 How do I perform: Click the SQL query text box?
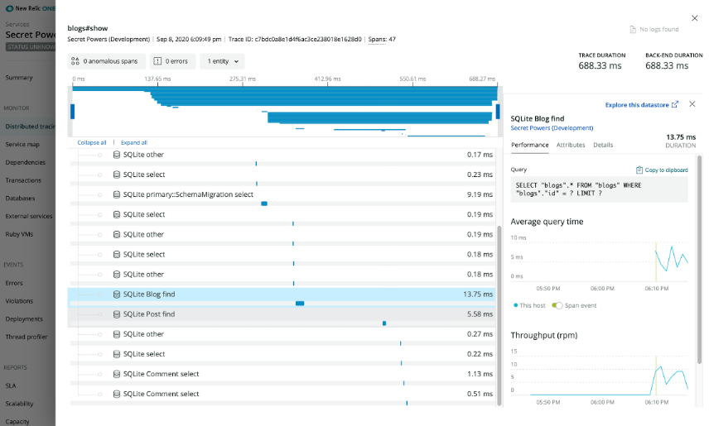click(x=599, y=189)
